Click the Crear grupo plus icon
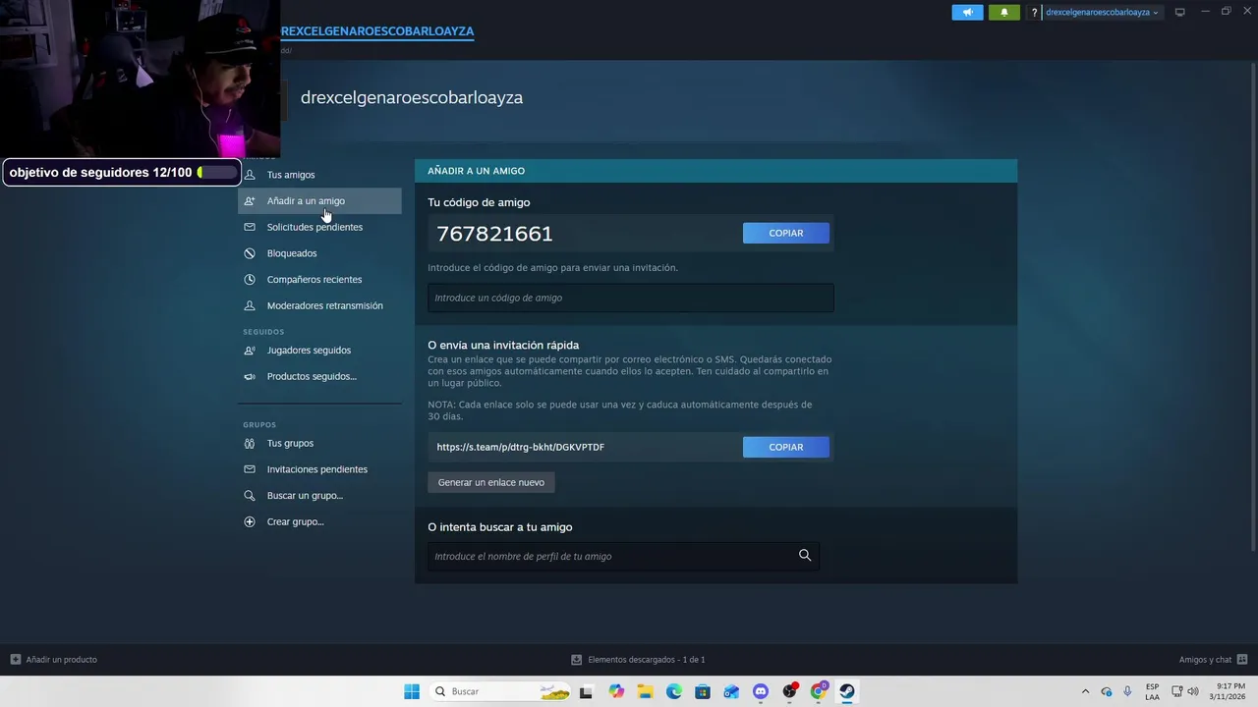 click(x=250, y=521)
